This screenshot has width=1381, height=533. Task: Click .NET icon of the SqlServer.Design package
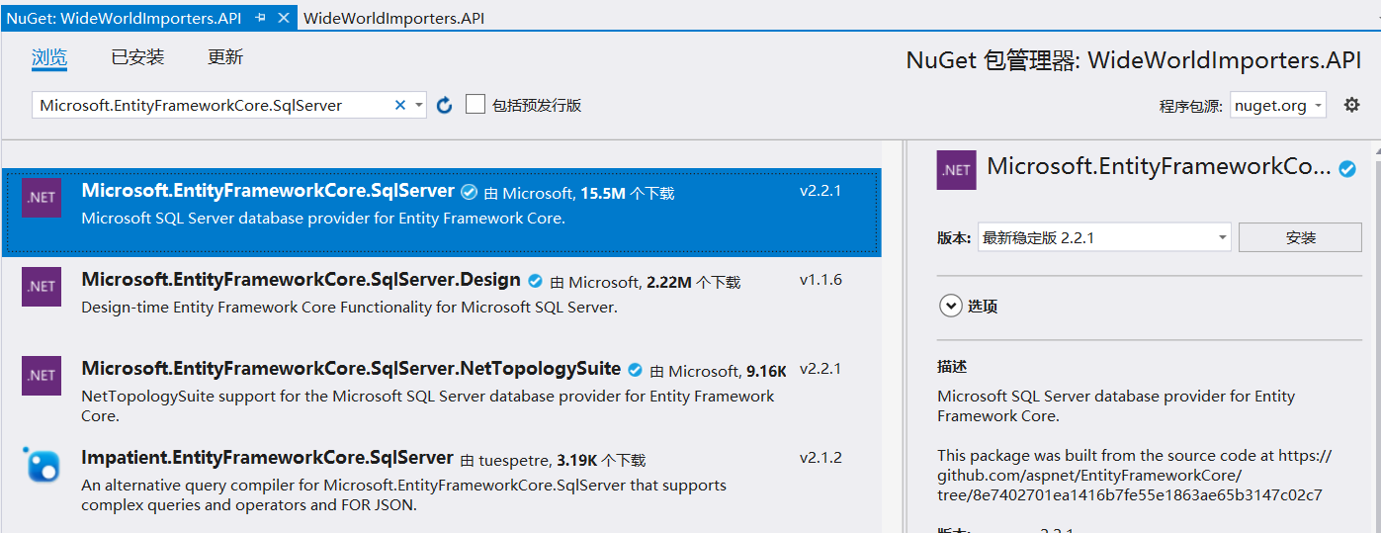(42, 287)
